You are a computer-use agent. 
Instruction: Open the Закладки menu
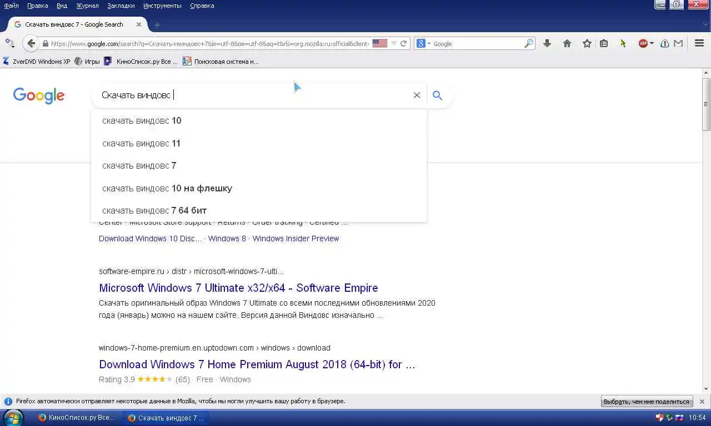coord(121,6)
